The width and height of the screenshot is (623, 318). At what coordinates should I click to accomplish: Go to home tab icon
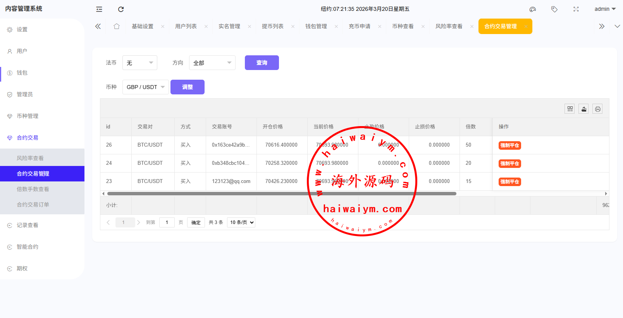(117, 26)
